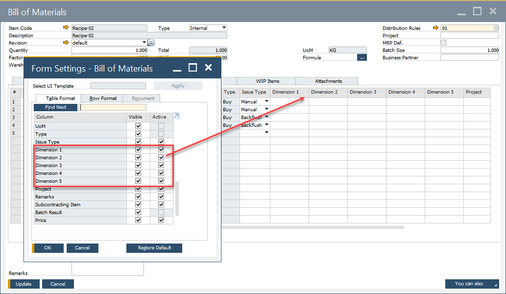The image size is (506, 294).
Task: Open the Distribution Rules link arrow
Action: [x=435, y=28]
